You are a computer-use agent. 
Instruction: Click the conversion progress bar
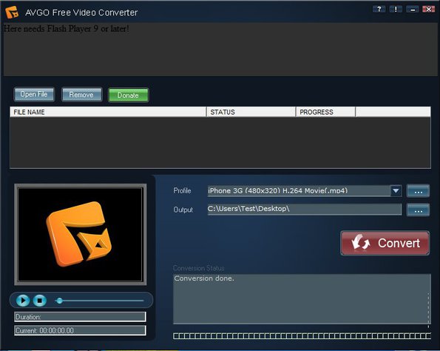pyautogui.click(x=302, y=336)
